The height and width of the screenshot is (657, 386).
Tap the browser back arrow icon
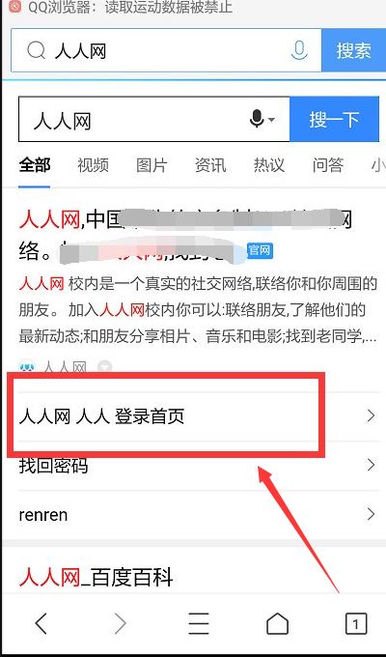pyautogui.click(x=41, y=624)
